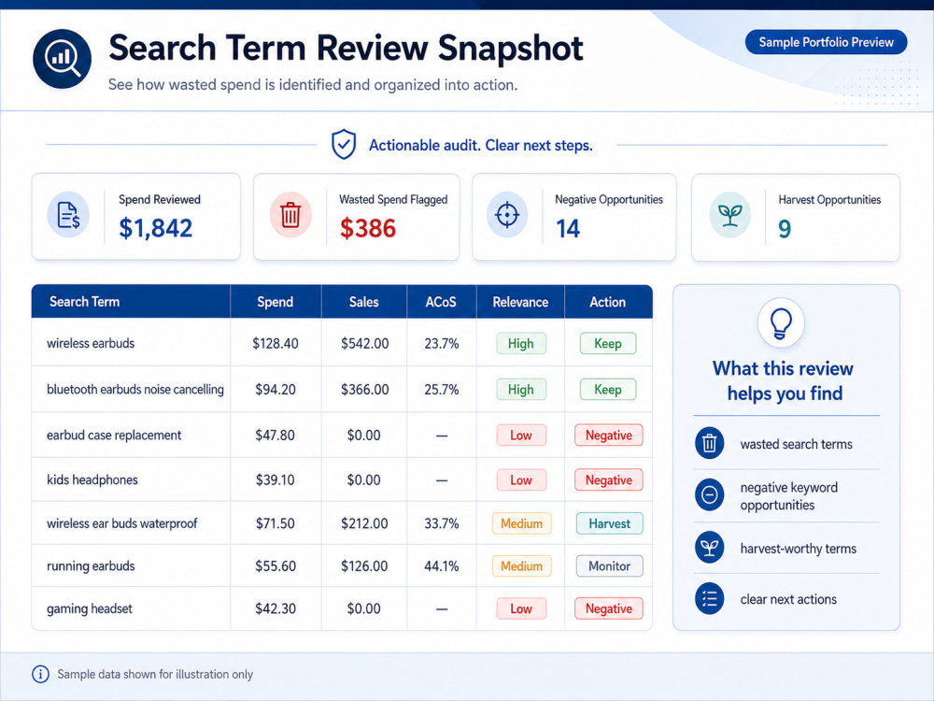This screenshot has width=934, height=701.
Task: Click Keep action for bluetooth earbuds noise cancelling
Action: point(608,389)
